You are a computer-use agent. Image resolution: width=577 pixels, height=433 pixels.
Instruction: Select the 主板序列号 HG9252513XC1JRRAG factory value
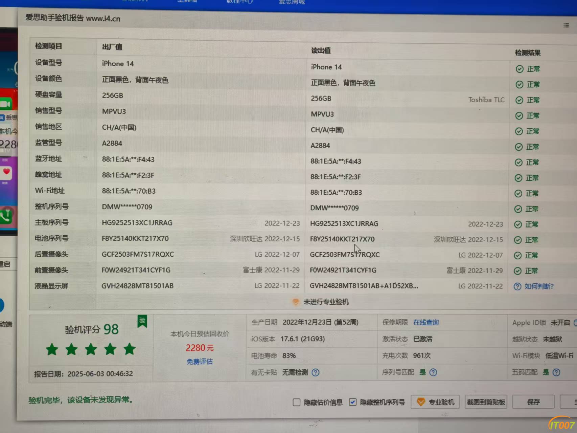tap(137, 223)
